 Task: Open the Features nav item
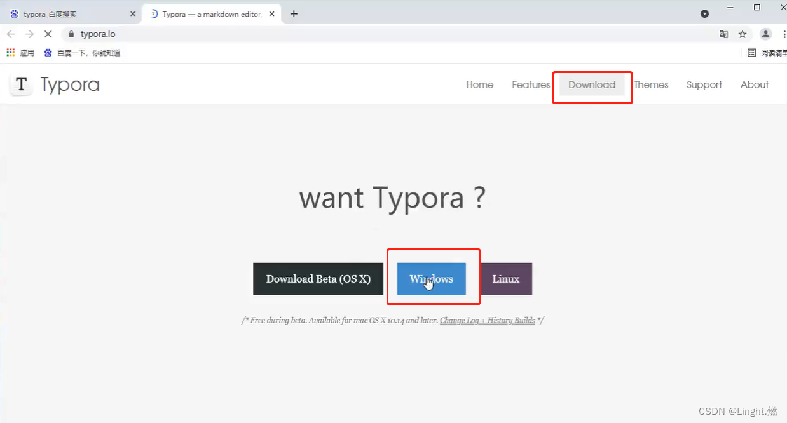531,84
